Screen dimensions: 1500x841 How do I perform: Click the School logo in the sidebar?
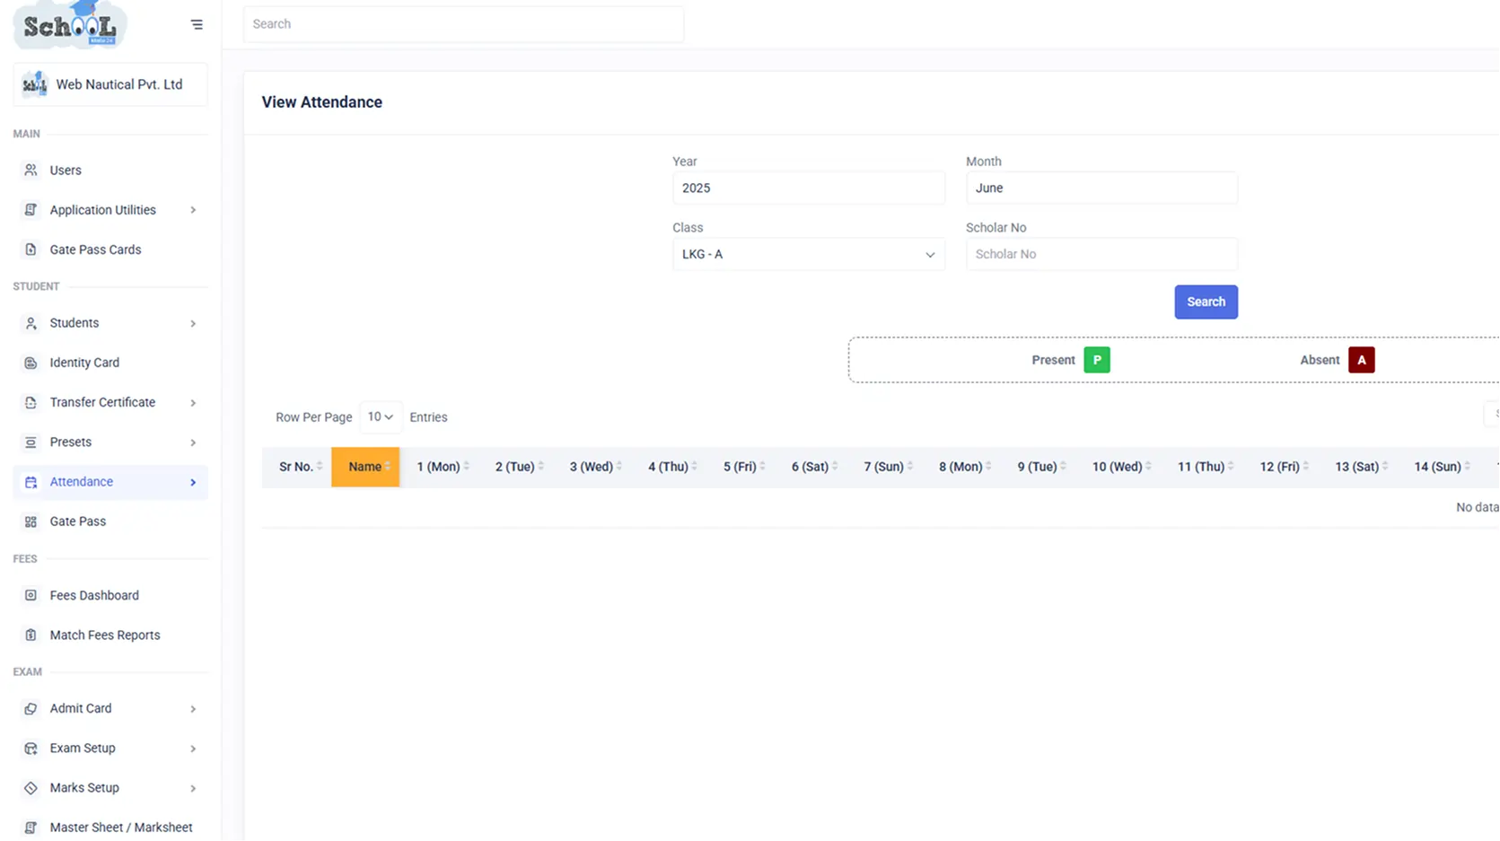coord(70,24)
